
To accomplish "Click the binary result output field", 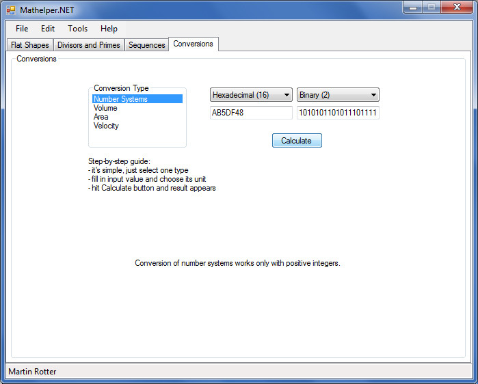I will click(x=338, y=113).
